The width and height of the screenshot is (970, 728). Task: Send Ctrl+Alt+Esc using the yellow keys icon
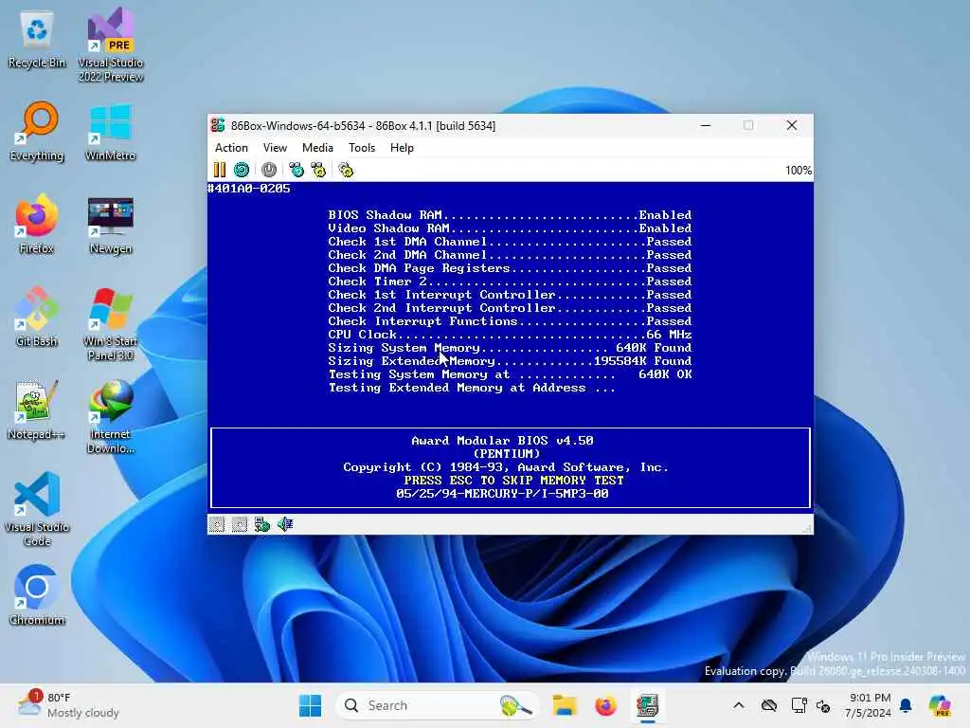coord(318,170)
